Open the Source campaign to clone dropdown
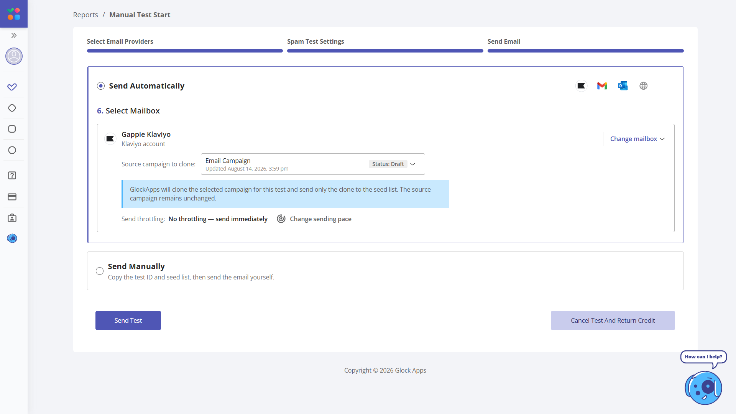Screen dimensions: 736x414 coord(313,164)
